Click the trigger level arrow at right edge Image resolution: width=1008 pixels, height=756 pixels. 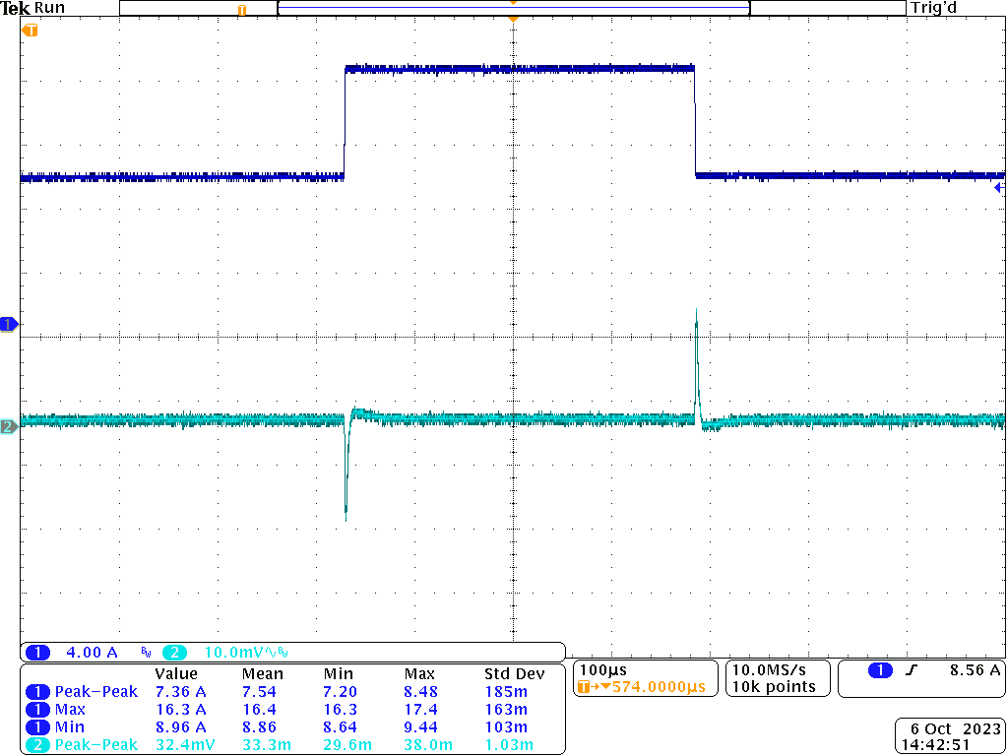click(1001, 185)
